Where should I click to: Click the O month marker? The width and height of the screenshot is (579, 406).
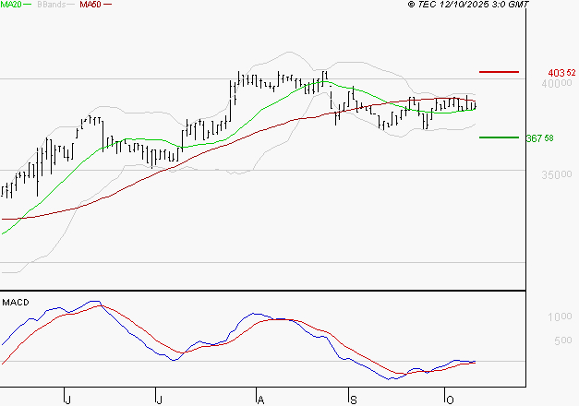[450, 400]
